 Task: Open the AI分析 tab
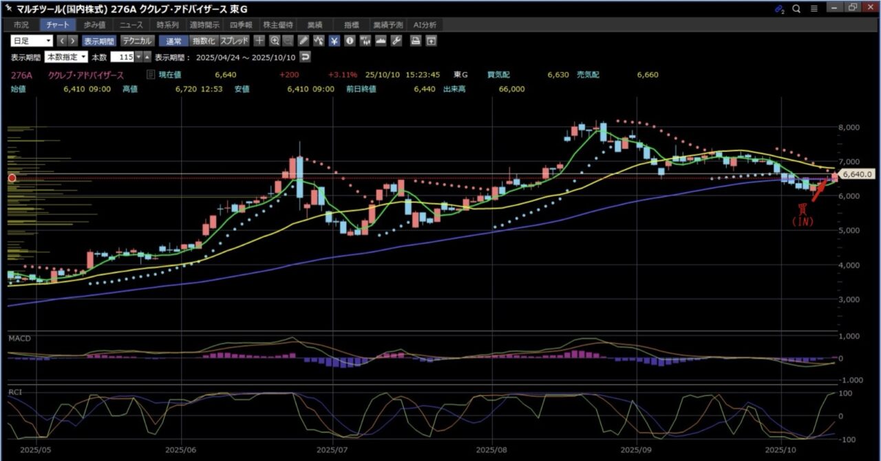tap(424, 25)
